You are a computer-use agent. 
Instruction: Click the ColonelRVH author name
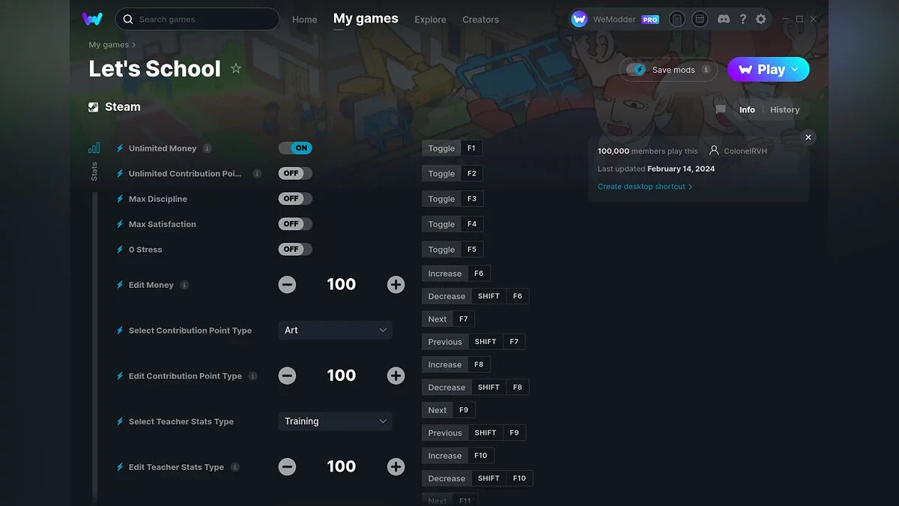point(745,151)
